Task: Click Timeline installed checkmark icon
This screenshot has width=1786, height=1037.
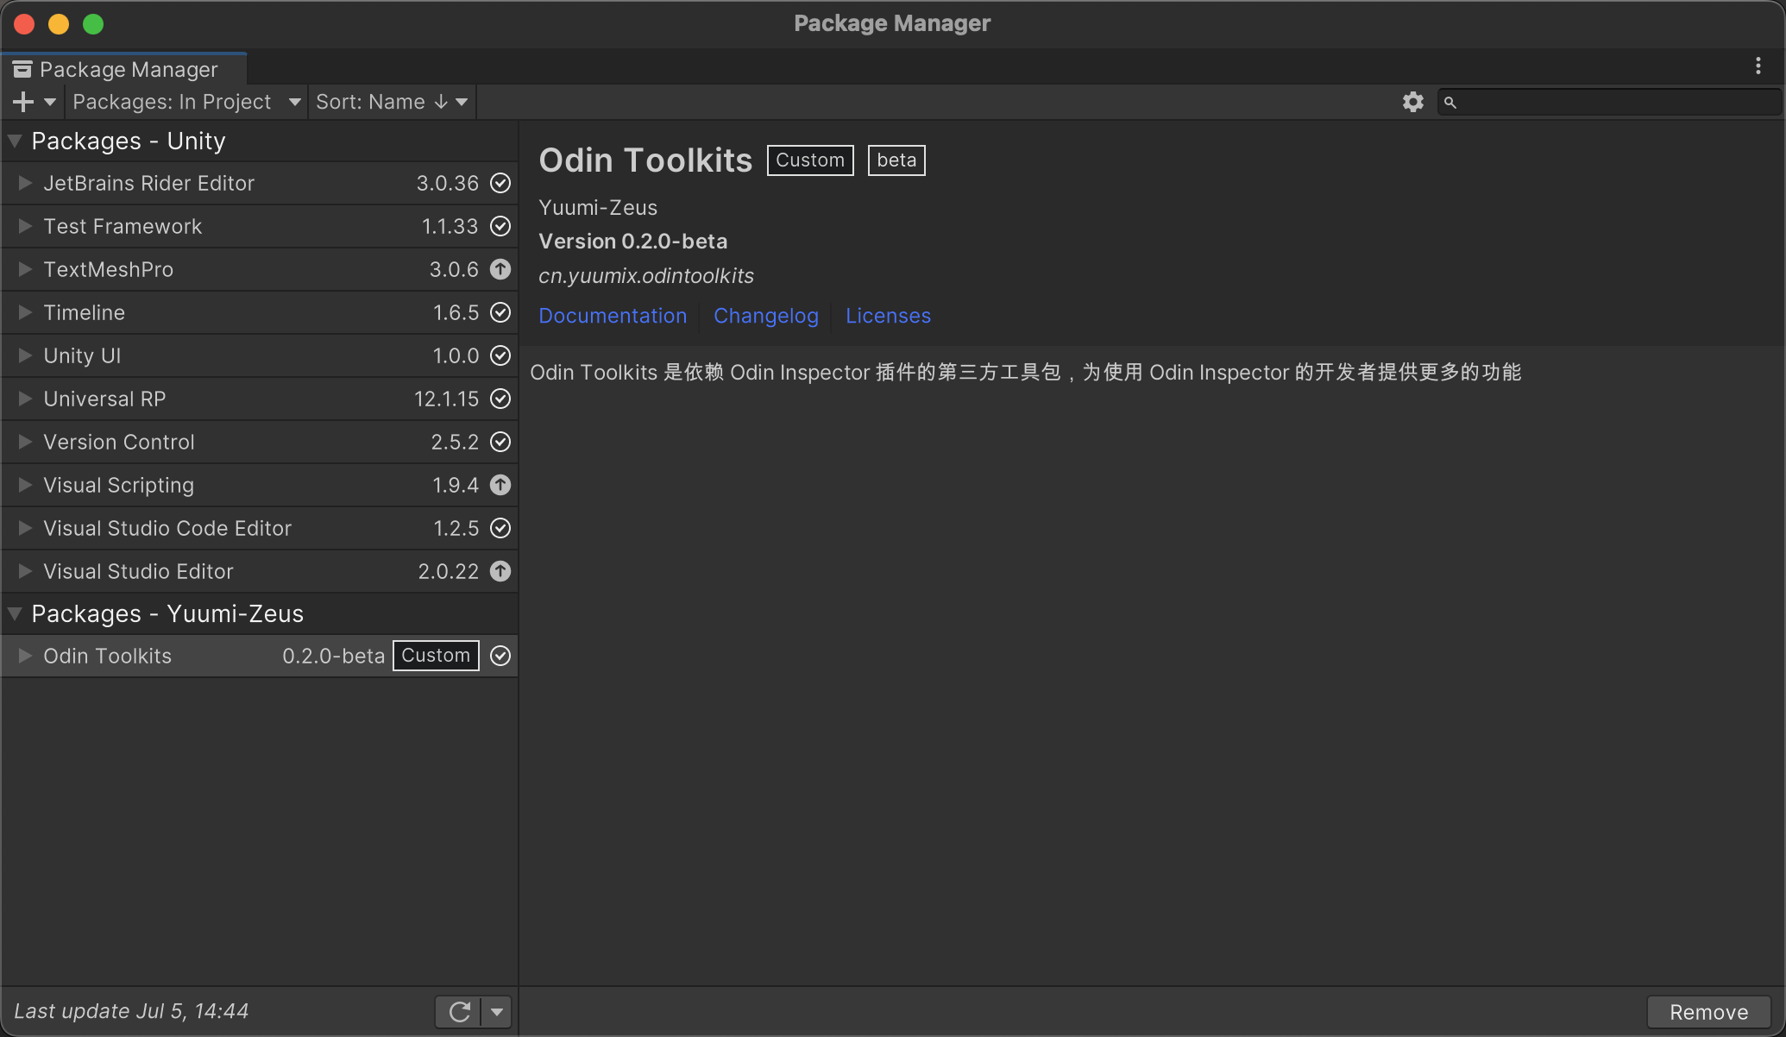Action: pos(500,312)
